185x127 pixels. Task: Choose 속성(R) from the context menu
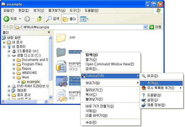pyautogui.click(x=91, y=122)
